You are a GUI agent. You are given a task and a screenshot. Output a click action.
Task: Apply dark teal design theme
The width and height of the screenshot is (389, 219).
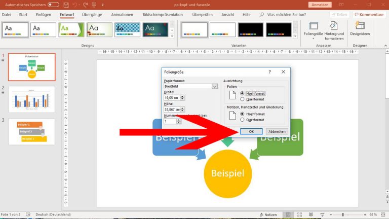(x=155, y=30)
